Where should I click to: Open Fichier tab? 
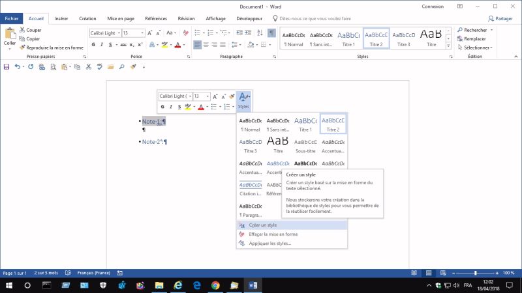click(12, 19)
